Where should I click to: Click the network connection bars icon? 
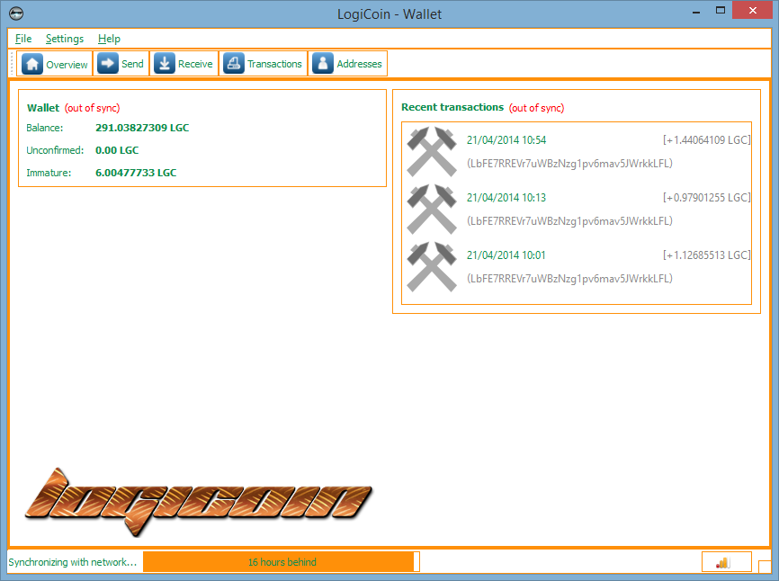click(x=723, y=563)
